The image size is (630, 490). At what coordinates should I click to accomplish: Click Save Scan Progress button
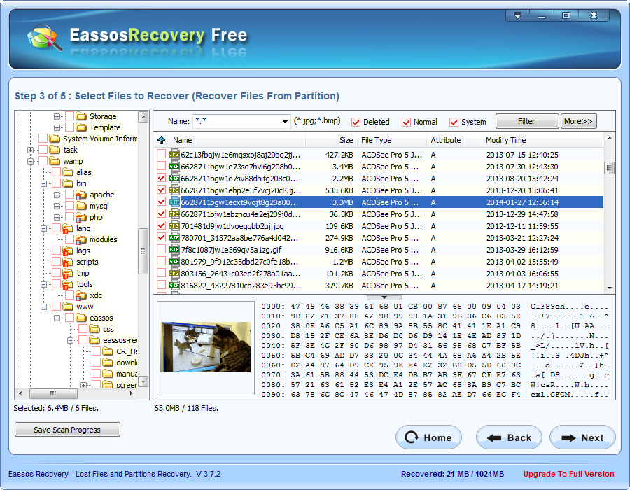point(67,429)
